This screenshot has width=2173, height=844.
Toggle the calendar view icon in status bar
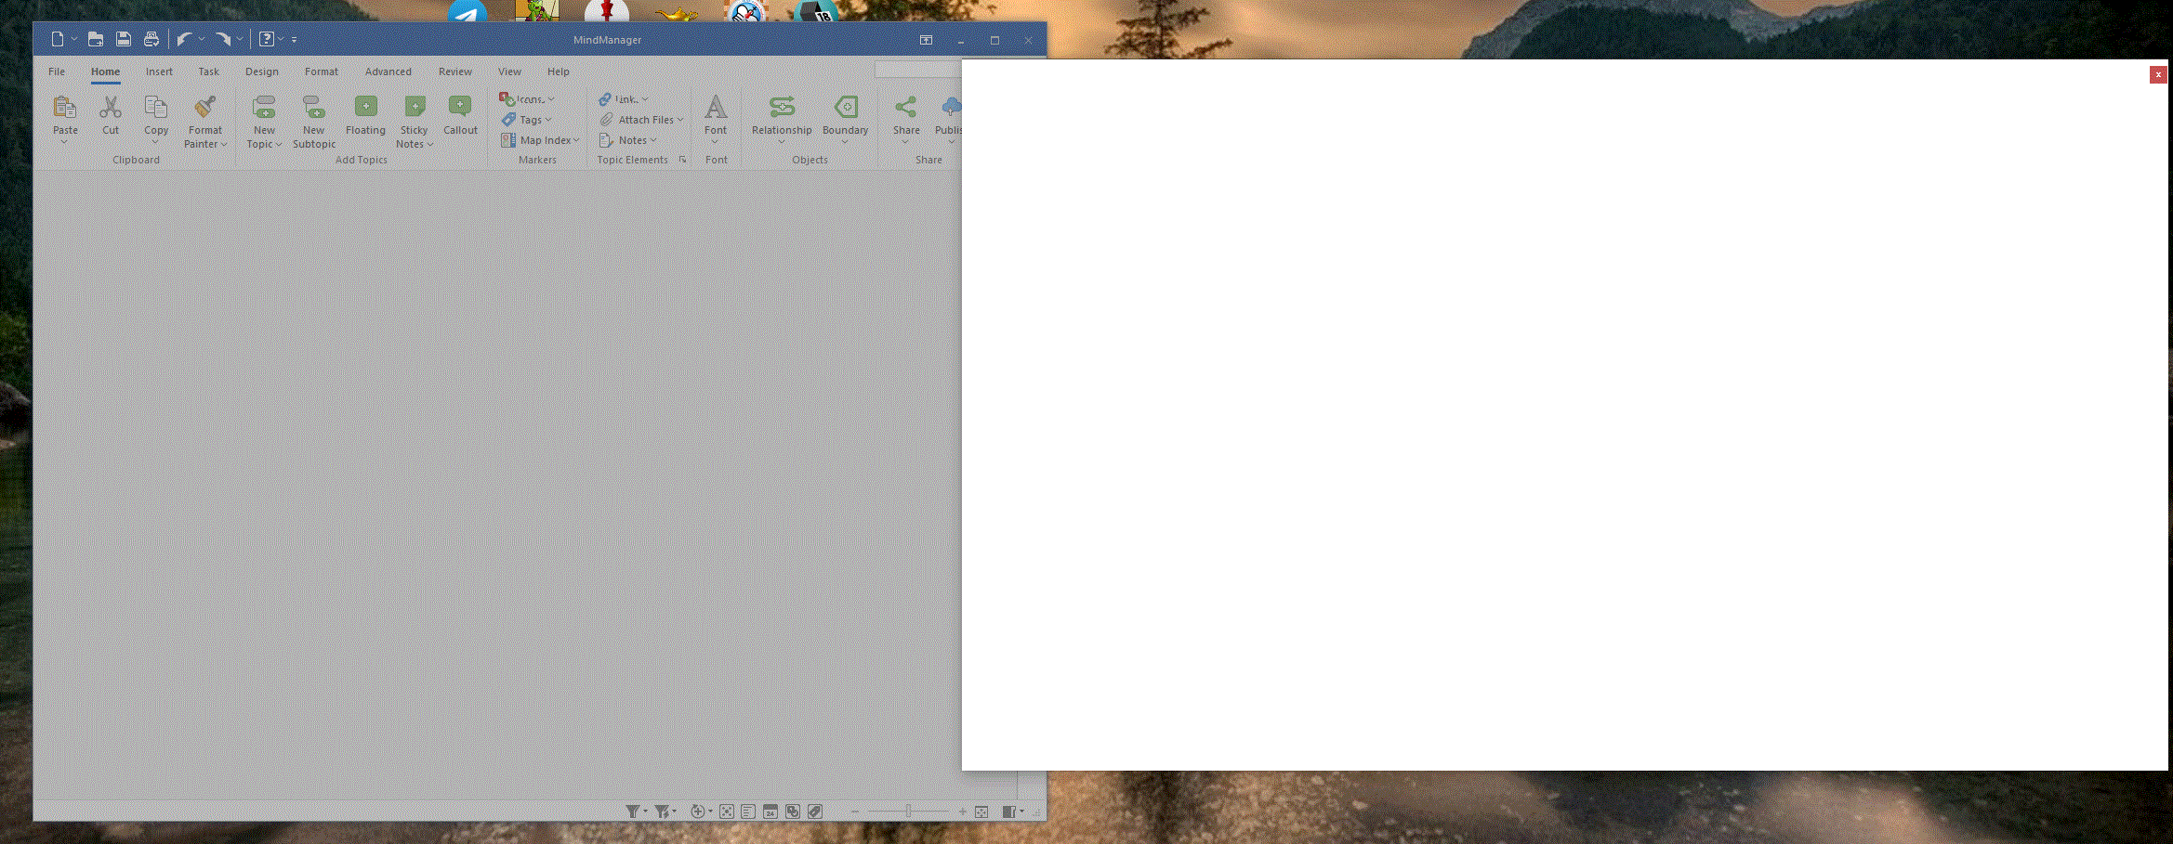coord(770,812)
